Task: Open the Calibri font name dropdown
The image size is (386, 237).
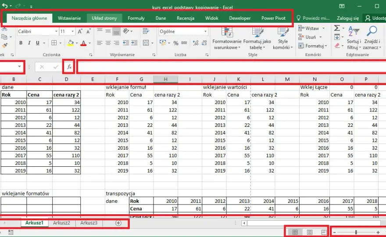Action: [x=56, y=32]
